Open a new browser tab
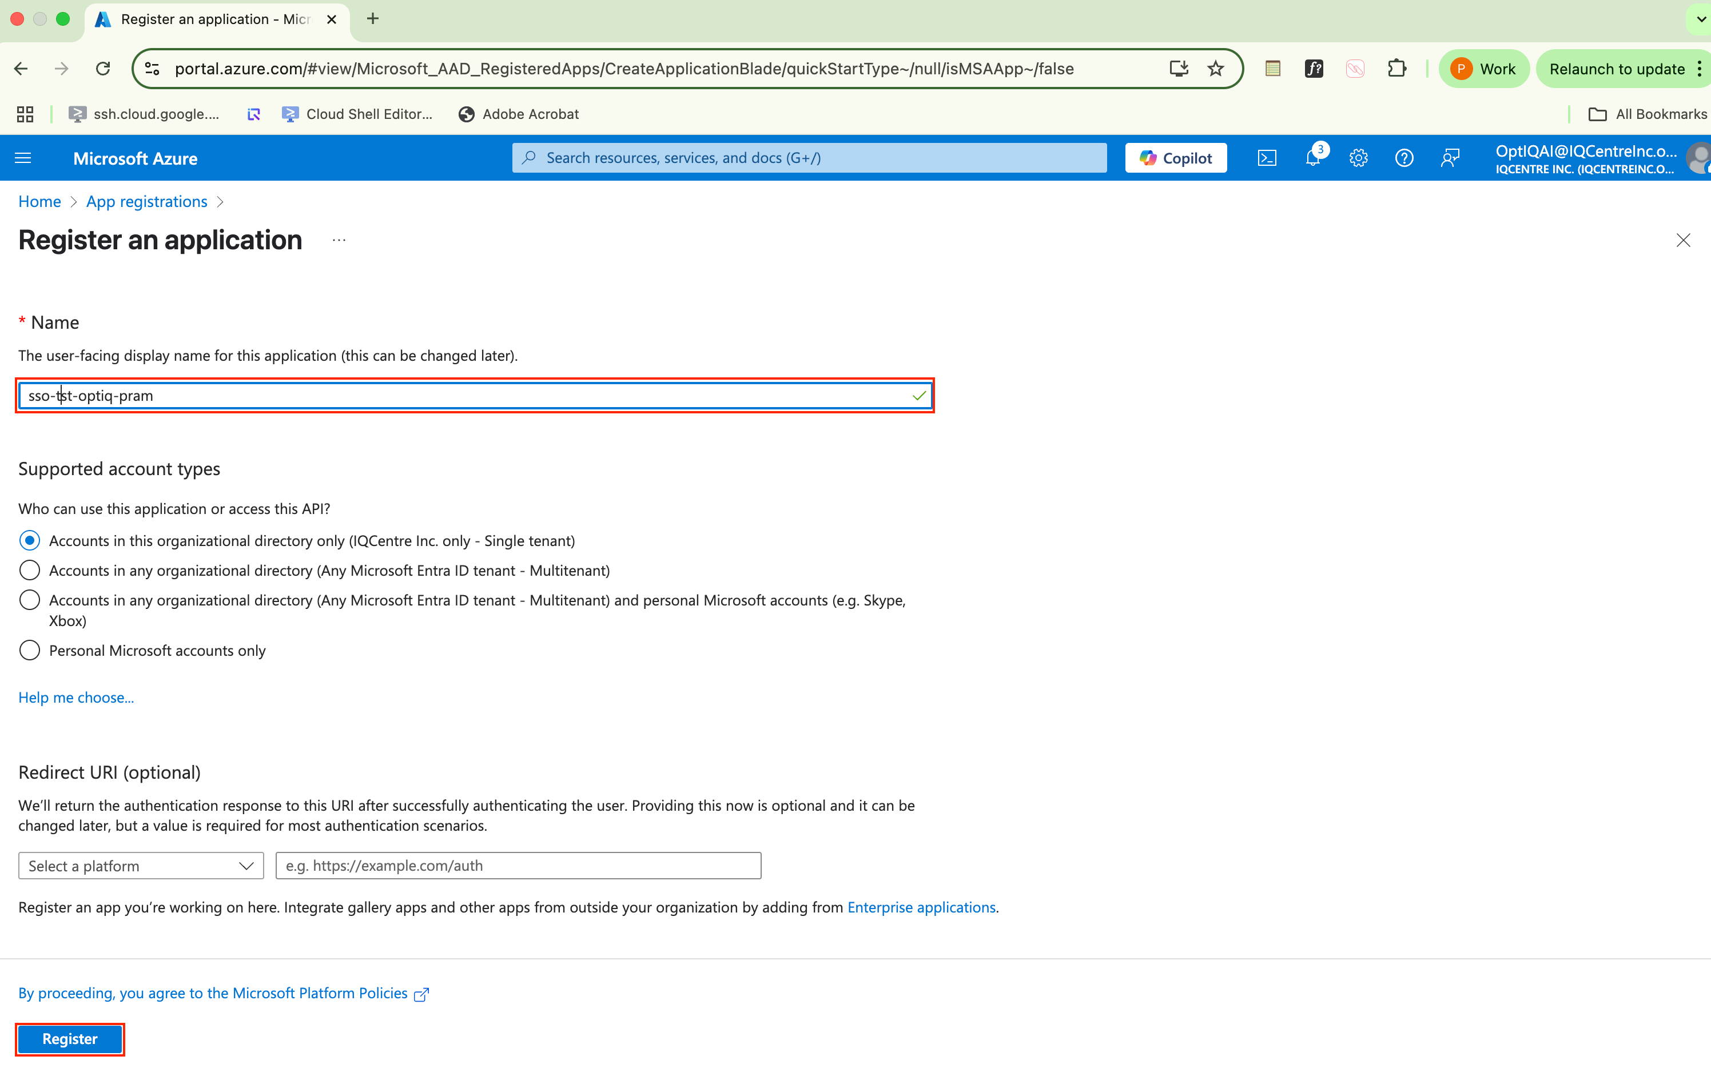The height and width of the screenshot is (1068, 1711). tap(373, 19)
